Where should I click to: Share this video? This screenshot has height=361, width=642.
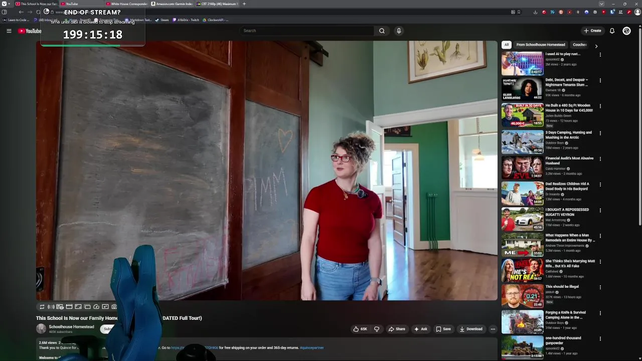[397, 329]
